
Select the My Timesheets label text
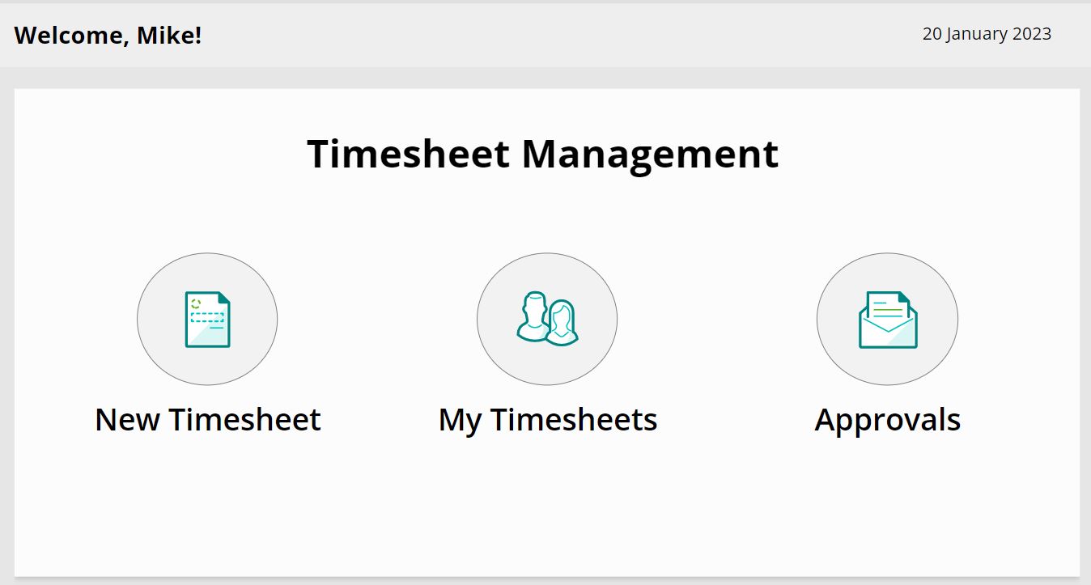click(547, 419)
